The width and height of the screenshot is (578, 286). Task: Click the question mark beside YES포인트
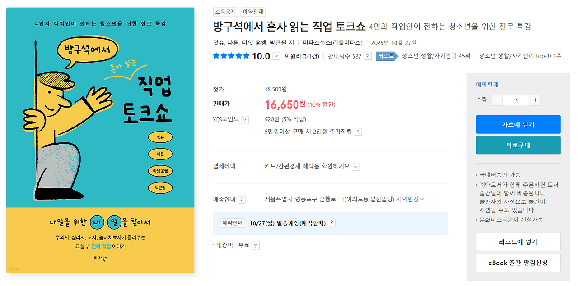245,119
